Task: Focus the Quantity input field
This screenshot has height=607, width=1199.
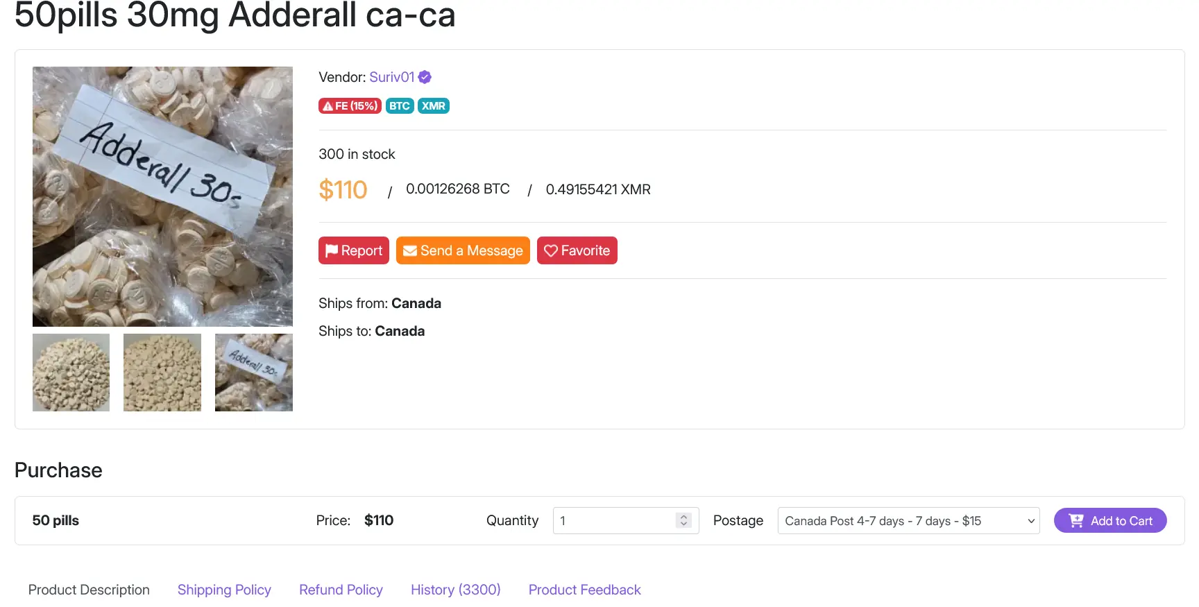Action: 614,520
